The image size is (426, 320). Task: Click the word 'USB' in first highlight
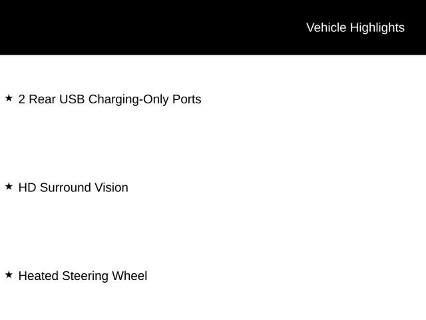(x=72, y=99)
